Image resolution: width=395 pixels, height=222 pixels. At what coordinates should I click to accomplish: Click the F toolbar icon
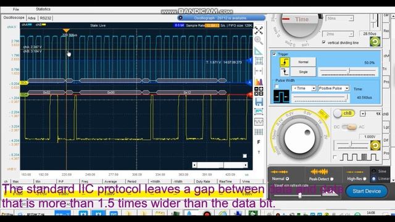point(259,142)
